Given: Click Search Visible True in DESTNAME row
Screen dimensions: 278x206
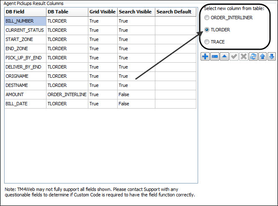Looking at the screenshot, I should coord(136,86).
